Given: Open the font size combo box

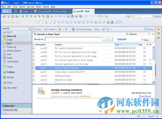Looking at the screenshot, I should [40, 22].
